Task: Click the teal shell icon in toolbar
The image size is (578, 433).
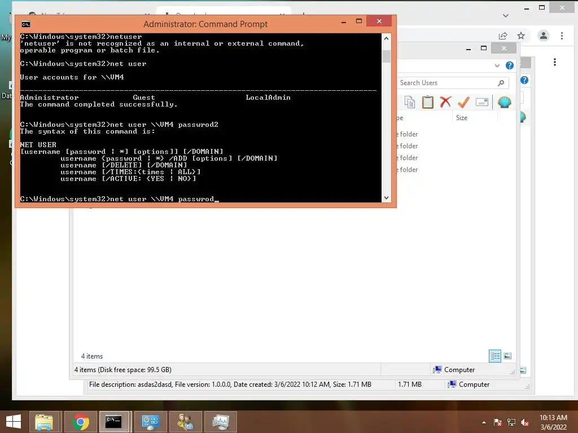Action: pyautogui.click(x=504, y=102)
